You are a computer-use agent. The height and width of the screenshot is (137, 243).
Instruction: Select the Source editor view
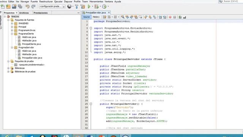87,17
